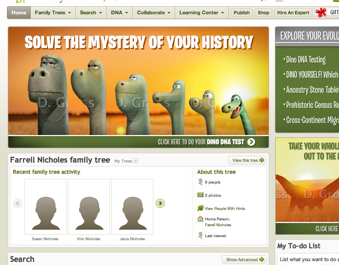Open the DNA menu

(120, 12)
